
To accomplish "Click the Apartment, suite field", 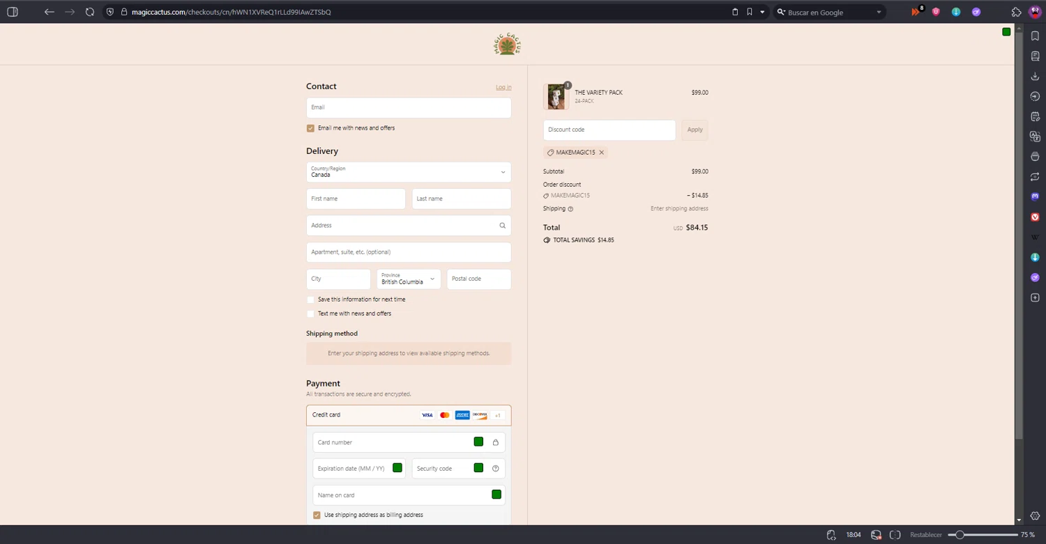I will pyautogui.click(x=409, y=252).
